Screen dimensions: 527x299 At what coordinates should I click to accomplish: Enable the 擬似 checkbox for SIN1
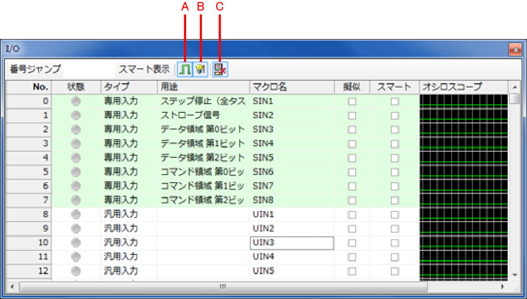[352, 101]
